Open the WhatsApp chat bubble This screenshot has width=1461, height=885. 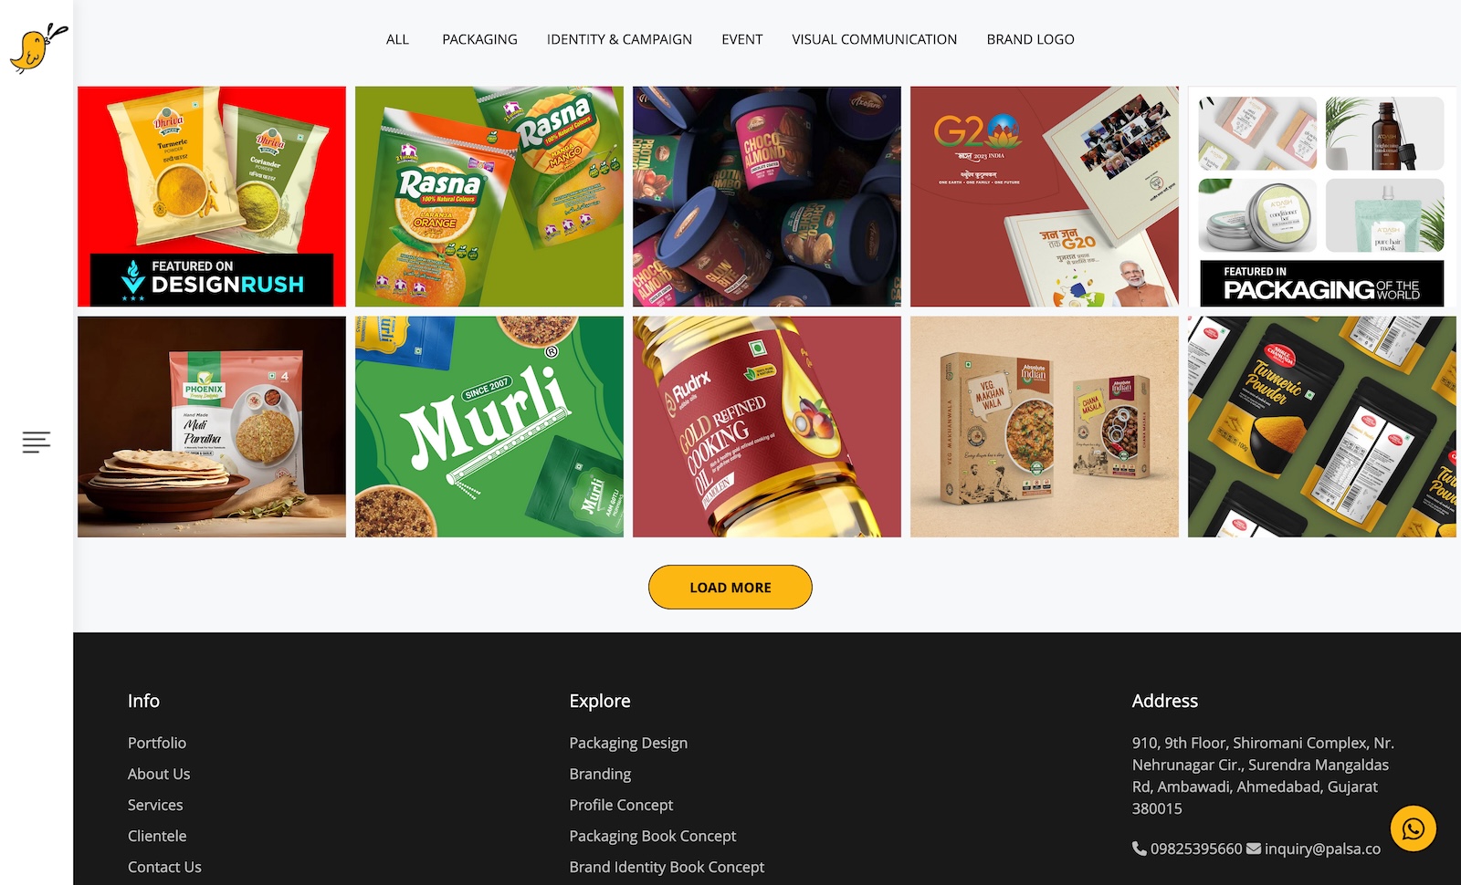click(1414, 828)
